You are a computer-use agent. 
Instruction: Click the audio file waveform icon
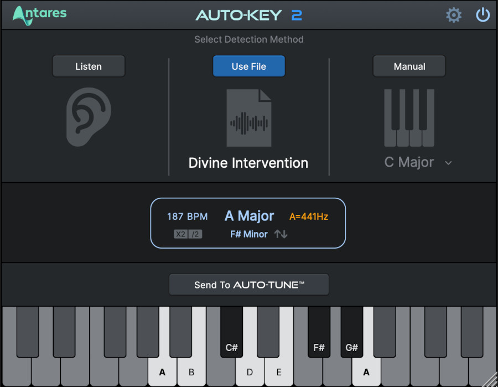pos(248,117)
